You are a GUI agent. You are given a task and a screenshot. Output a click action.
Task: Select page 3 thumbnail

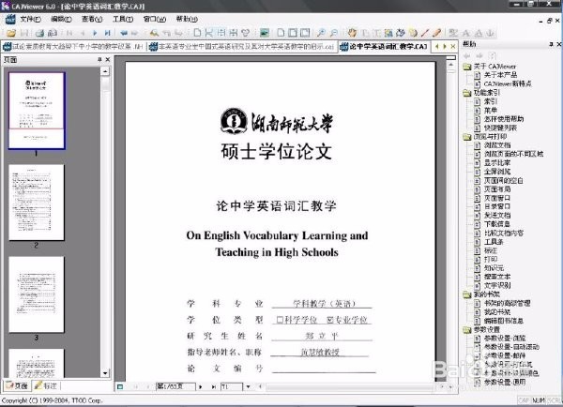pyautogui.click(x=37, y=294)
